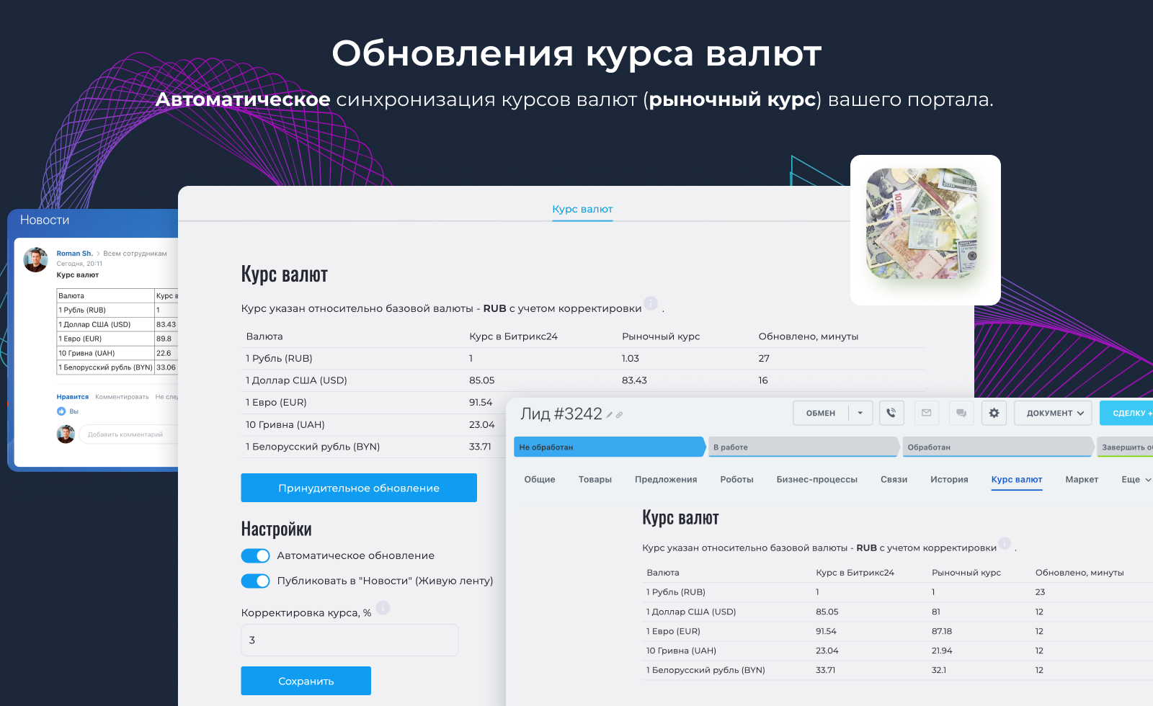Click the 'Сегодня, 20:11' post timestamp
1153x706 pixels.
coord(79,264)
